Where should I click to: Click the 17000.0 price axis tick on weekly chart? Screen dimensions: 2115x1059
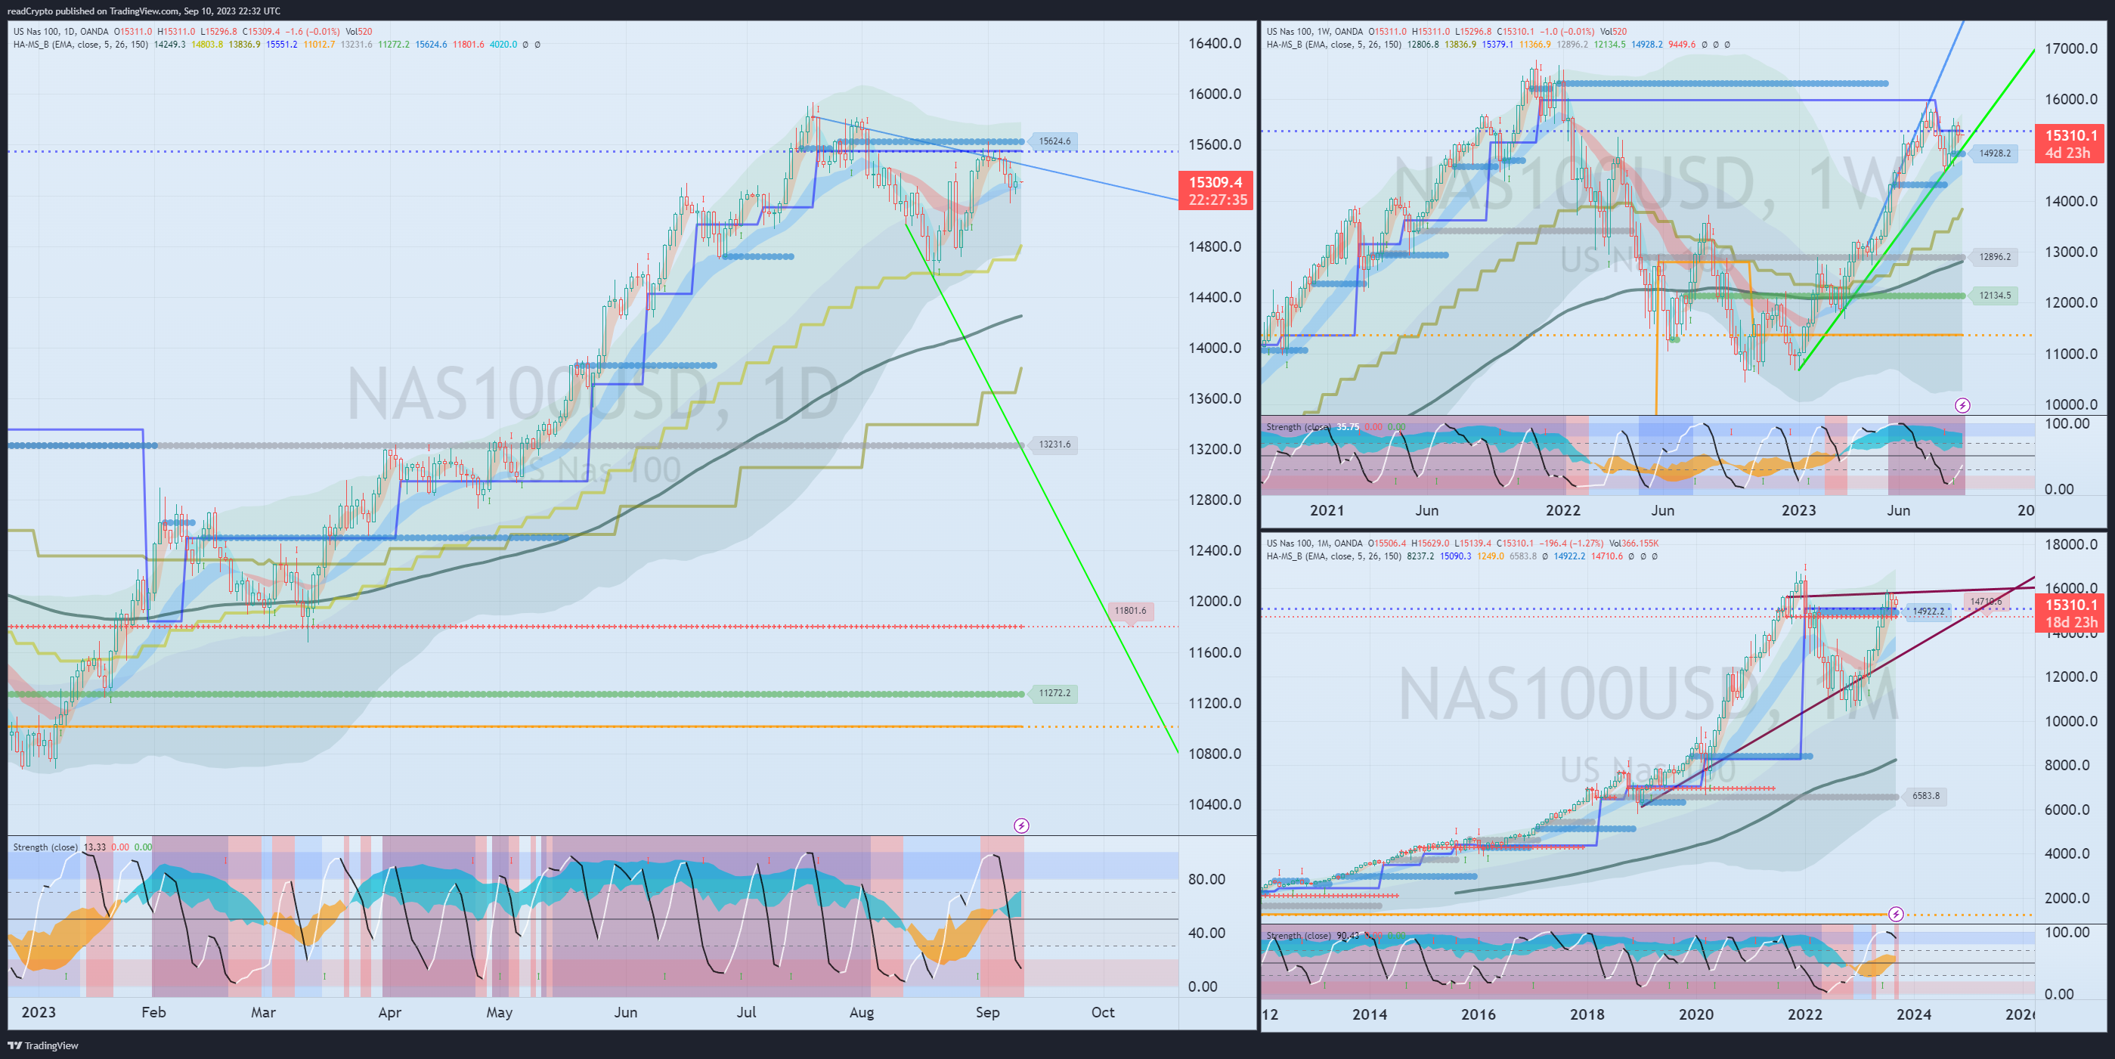click(x=2070, y=48)
